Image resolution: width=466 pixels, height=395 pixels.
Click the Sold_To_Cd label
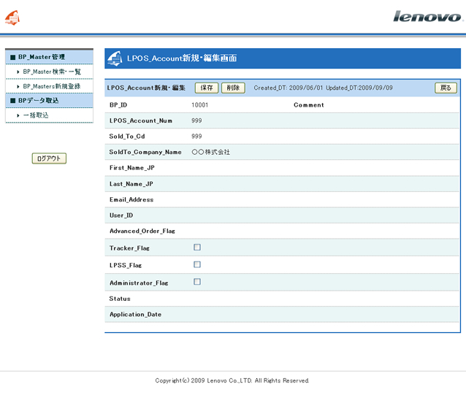[127, 137]
